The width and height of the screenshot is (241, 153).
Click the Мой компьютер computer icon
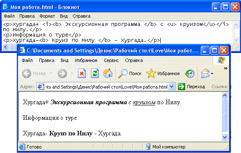(x=148, y=147)
